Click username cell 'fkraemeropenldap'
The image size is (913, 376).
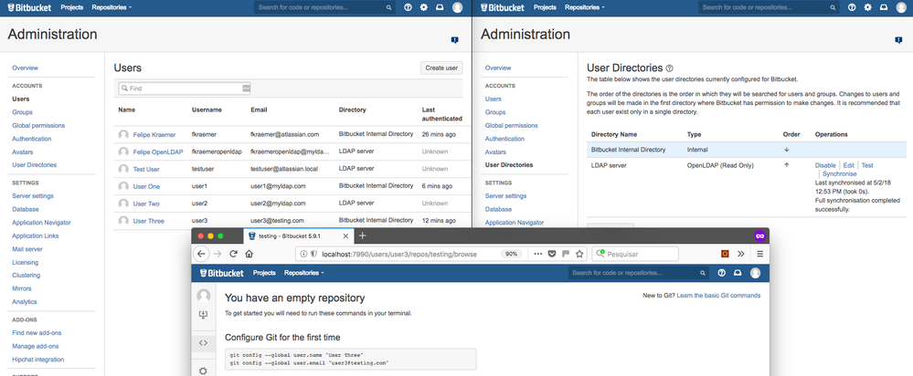coord(217,151)
